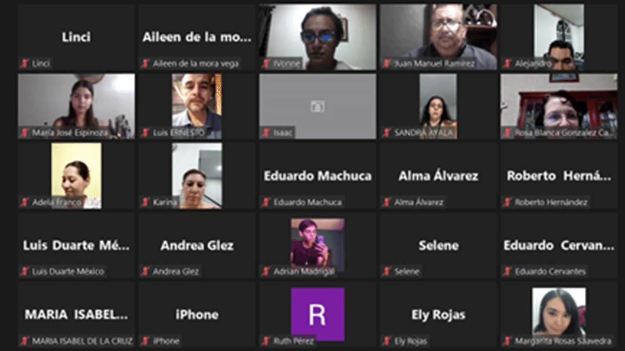Select Rosa Blanca Gonzalez's video tile

pyautogui.click(x=559, y=106)
